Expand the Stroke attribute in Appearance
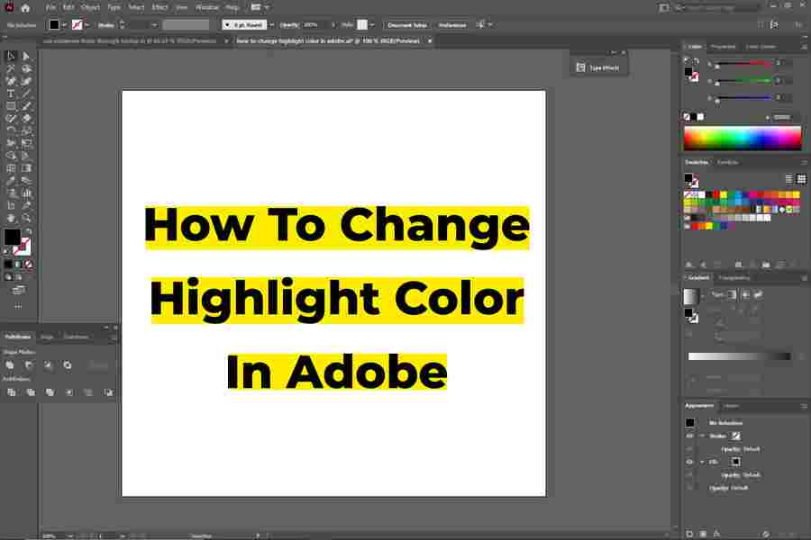This screenshot has width=811, height=540. pyautogui.click(x=702, y=436)
